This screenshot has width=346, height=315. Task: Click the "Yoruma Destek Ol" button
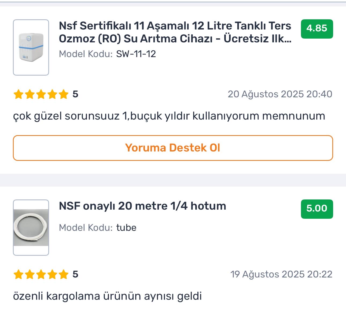(x=173, y=148)
